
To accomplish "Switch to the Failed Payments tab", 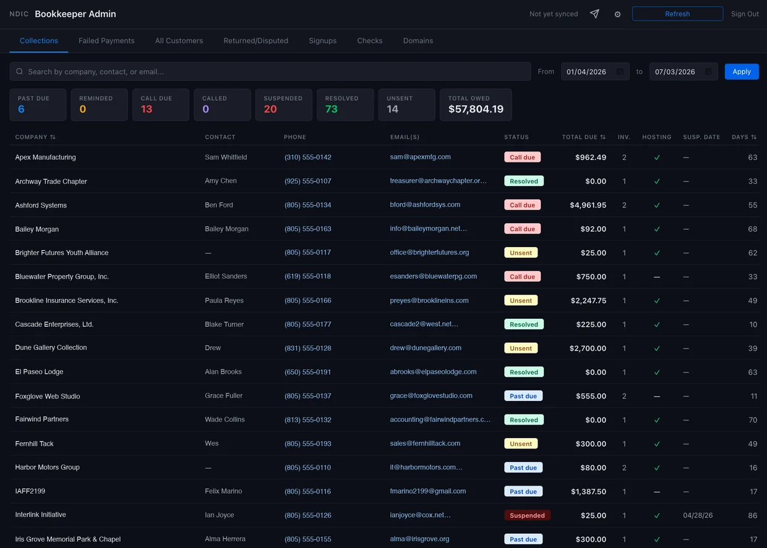I will [x=106, y=41].
